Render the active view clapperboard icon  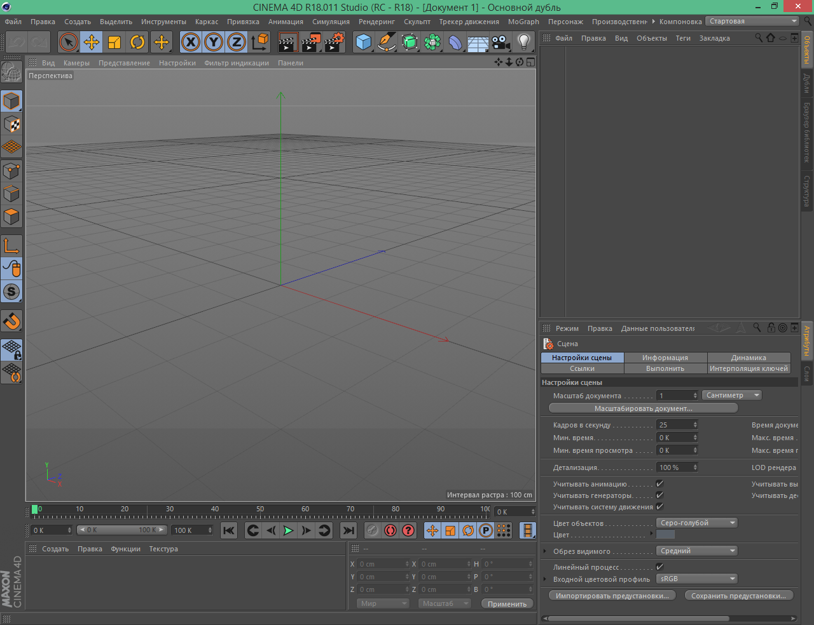coord(288,43)
